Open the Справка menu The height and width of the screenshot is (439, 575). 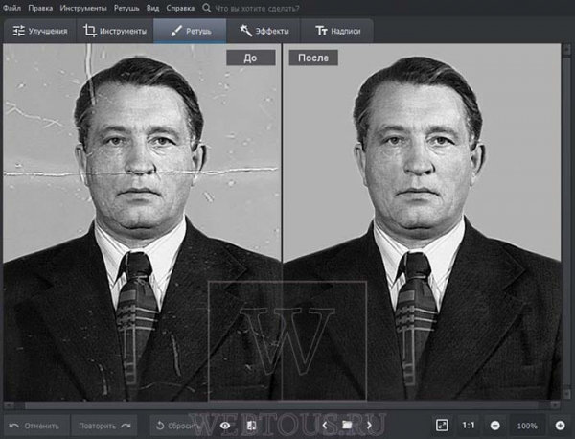[180, 8]
